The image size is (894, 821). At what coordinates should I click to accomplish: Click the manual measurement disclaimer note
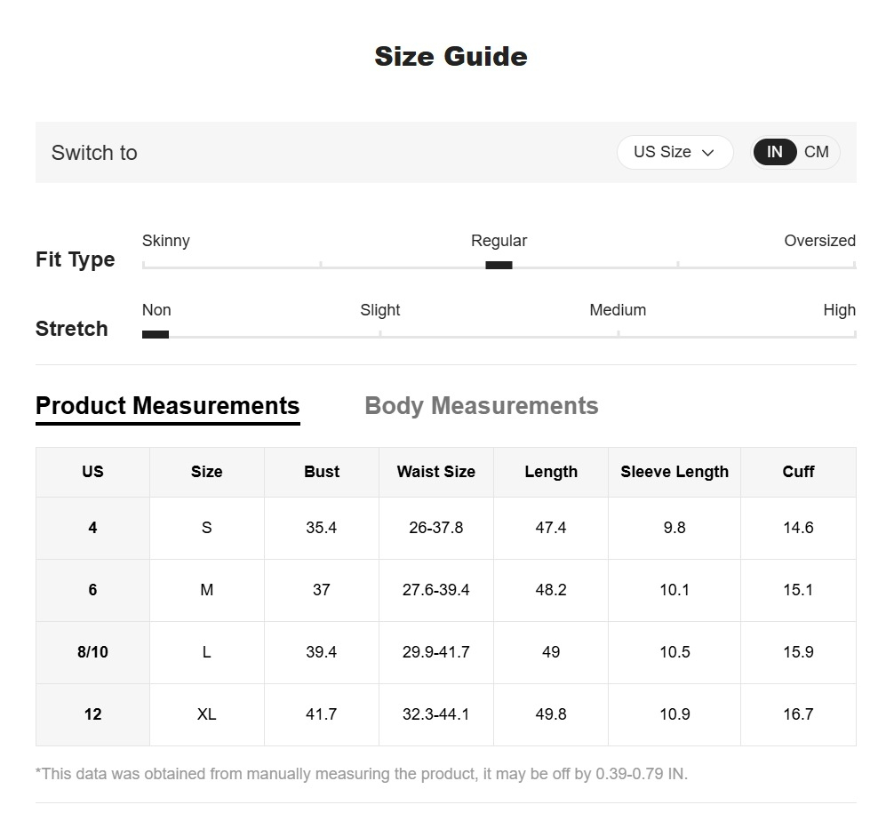(362, 774)
